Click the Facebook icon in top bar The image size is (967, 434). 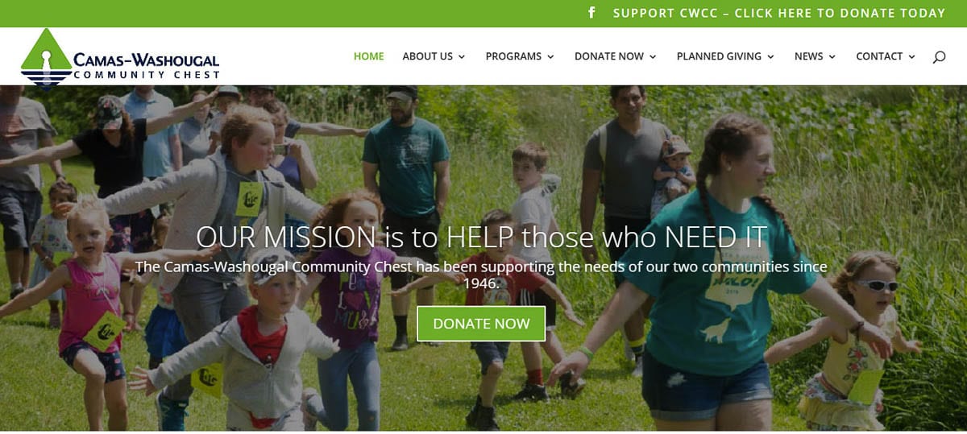[591, 13]
